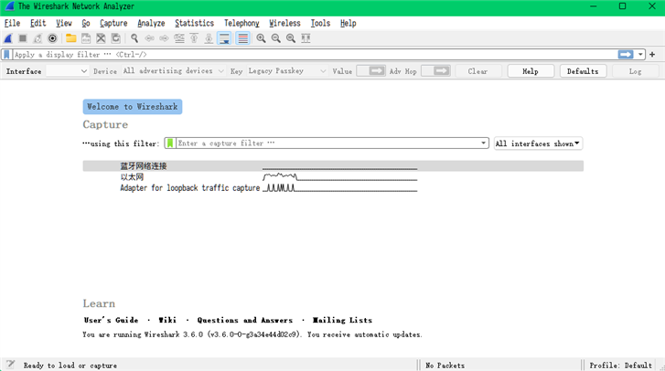Zoom out main window text
This screenshot has width=665, height=371.
coord(276,38)
